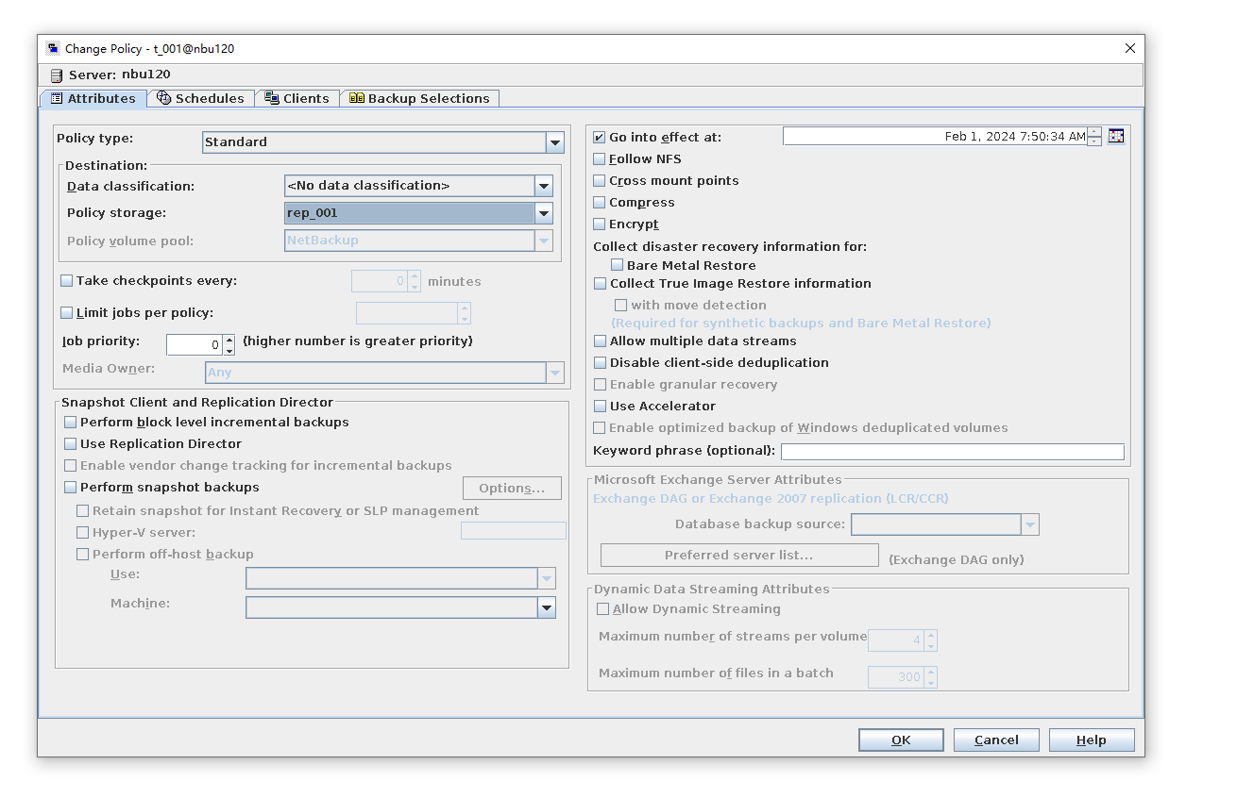The height and width of the screenshot is (798, 1254).
Task: Open the Policy storage dropdown rep_001
Action: click(x=544, y=213)
